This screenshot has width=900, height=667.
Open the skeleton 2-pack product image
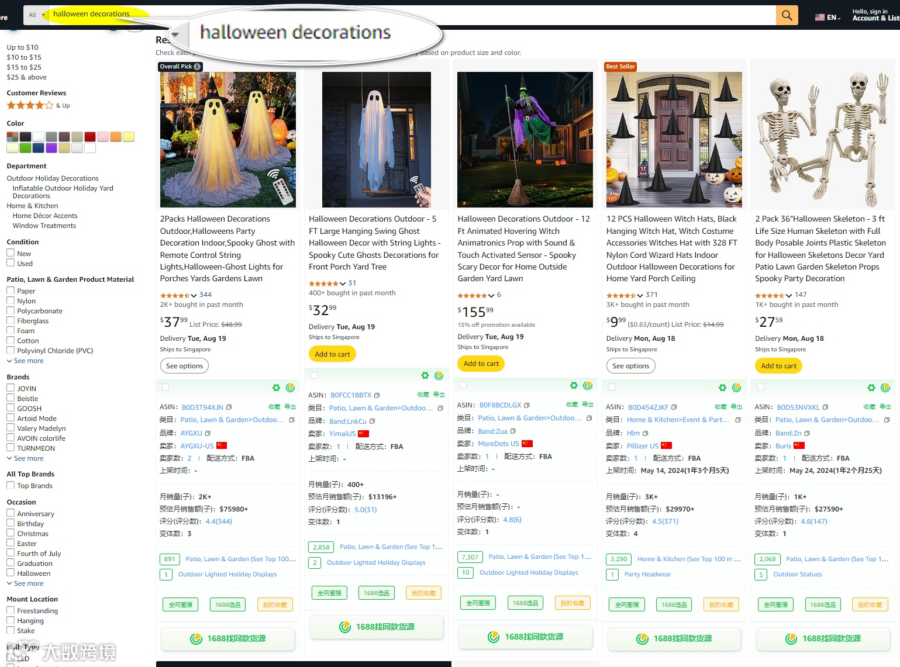point(822,140)
